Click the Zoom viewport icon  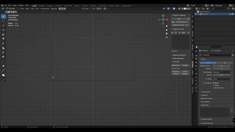(x=166, y=26)
